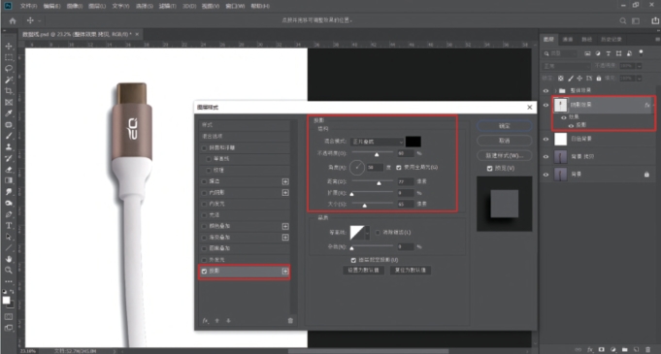Enable the Color Overlay (颜色叠加) checkbox
Image resolution: width=661 pixels, height=354 pixels.
tap(205, 226)
